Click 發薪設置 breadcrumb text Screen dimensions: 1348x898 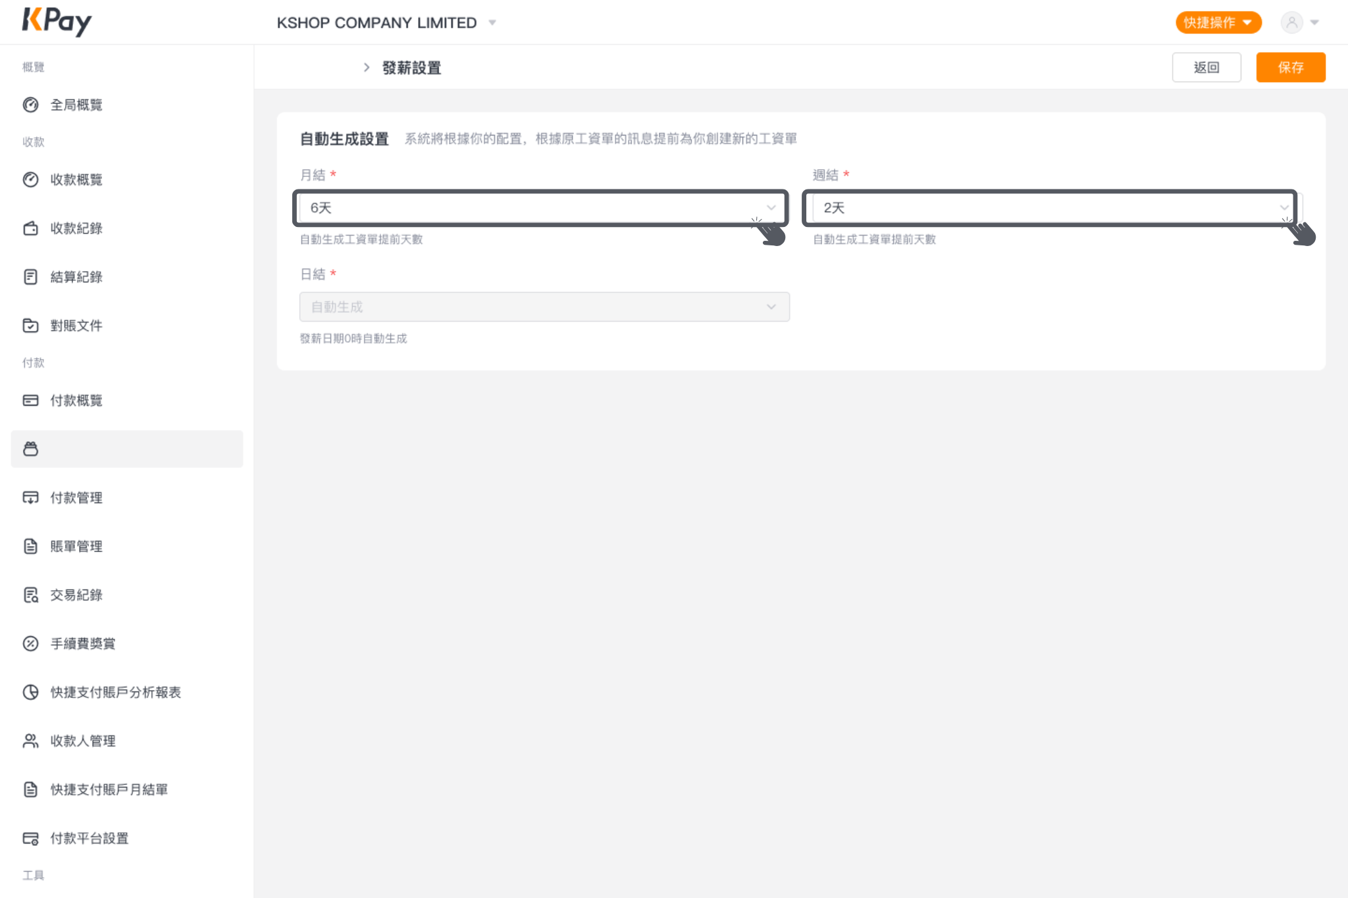(x=412, y=68)
